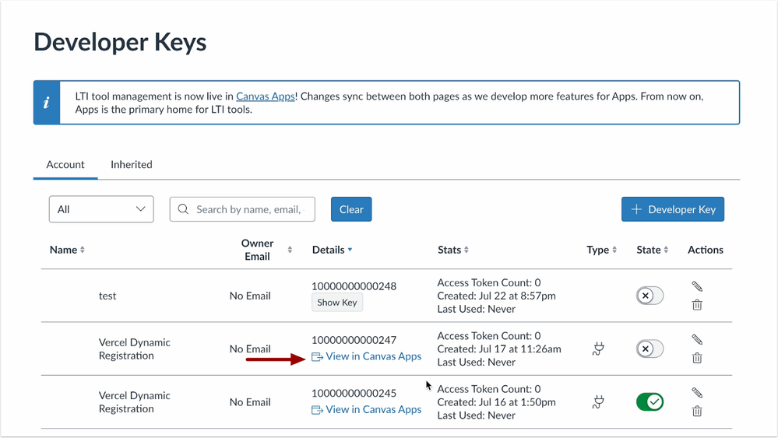Click trash icon for key 10000000000245

pyautogui.click(x=697, y=411)
